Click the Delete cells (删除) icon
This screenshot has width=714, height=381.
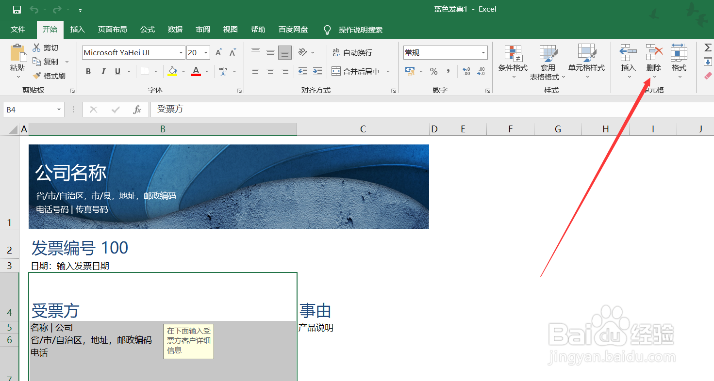coord(654,52)
